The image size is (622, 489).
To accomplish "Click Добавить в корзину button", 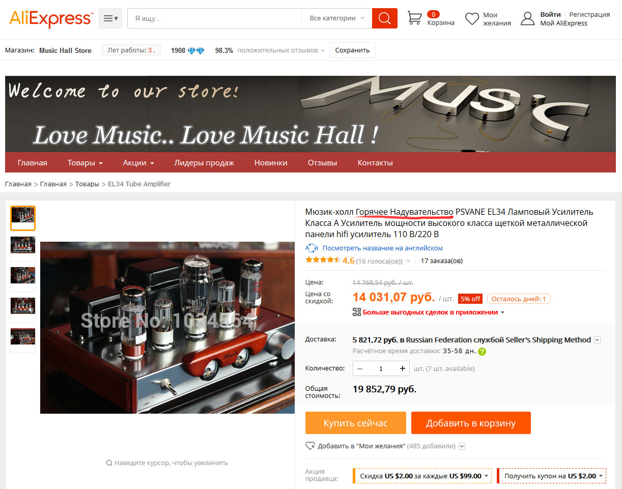I will click(471, 423).
